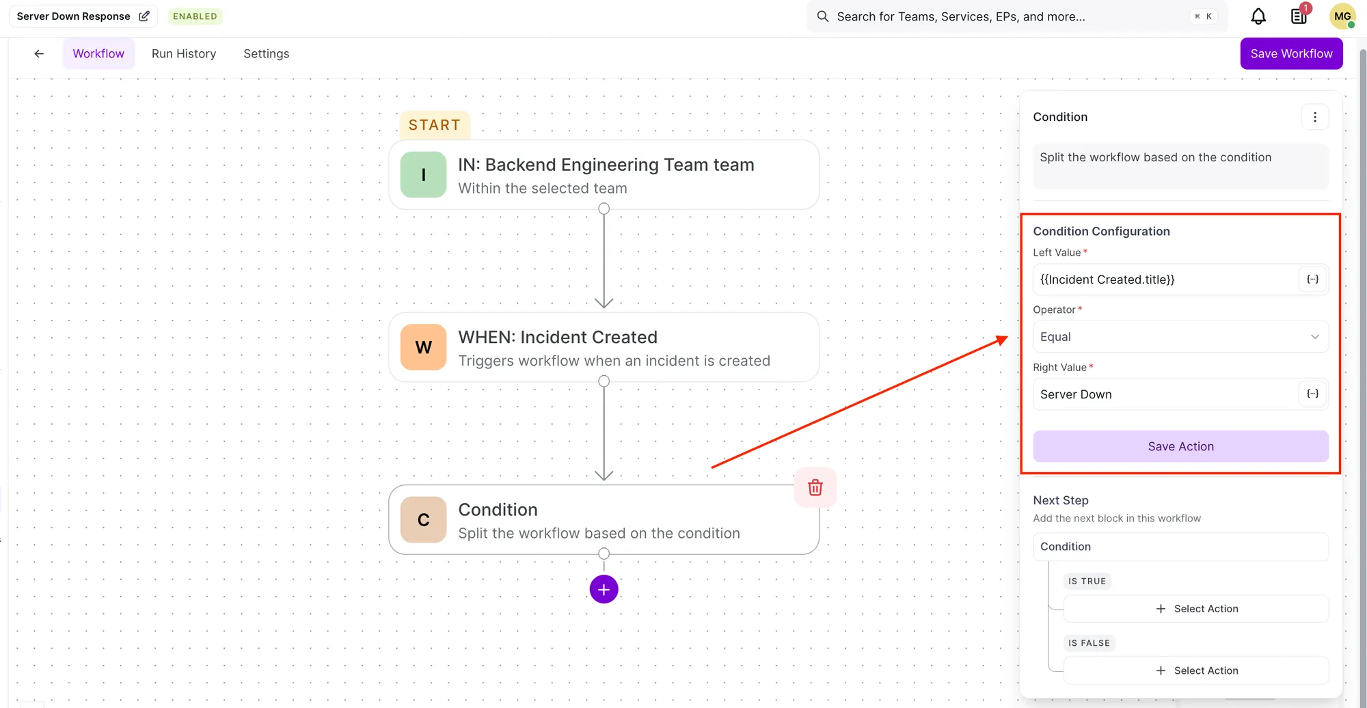Select the green I team block icon
Screen dimensions: 1367x708
click(x=423, y=175)
